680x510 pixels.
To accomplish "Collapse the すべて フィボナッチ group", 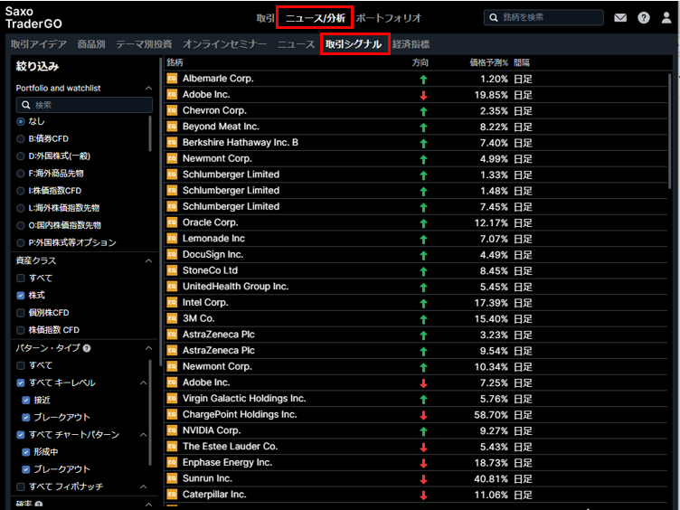I will [x=143, y=486].
